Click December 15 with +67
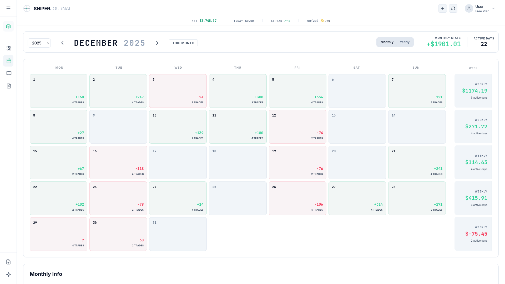Image resolution: width=505 pixels, height=284 pixels. (58, 163)
